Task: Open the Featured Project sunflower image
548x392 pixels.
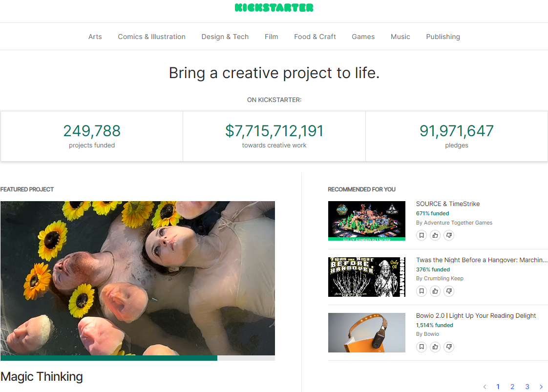Action: tap(137, 278)
